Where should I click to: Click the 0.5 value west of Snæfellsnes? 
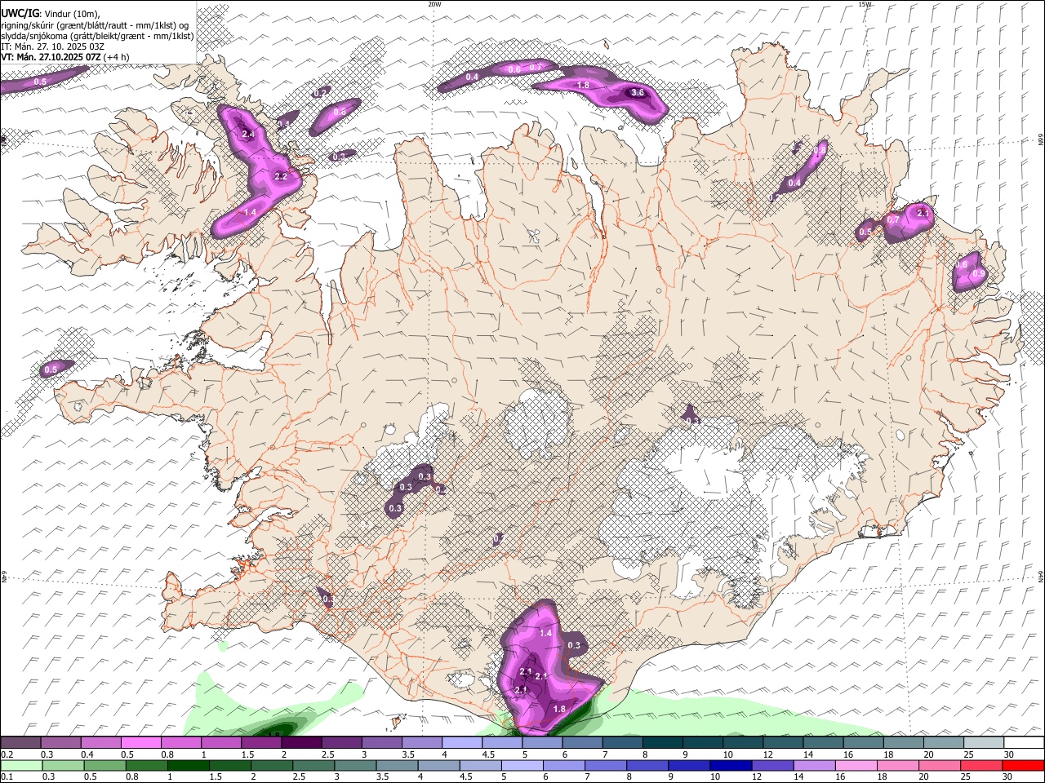51,369
